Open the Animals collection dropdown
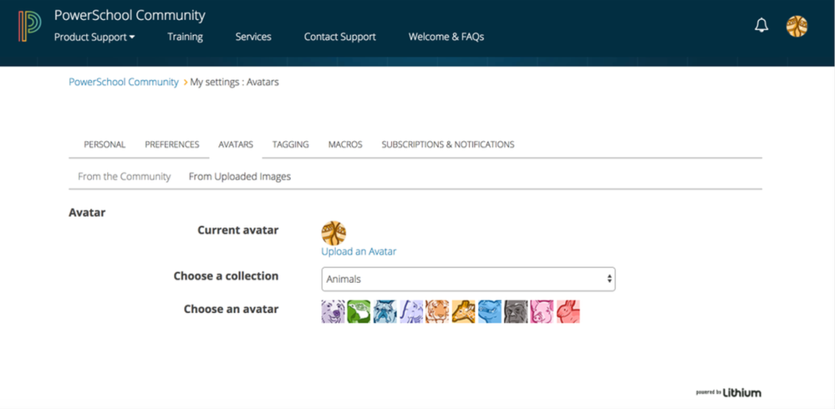 tap(468, 280)
